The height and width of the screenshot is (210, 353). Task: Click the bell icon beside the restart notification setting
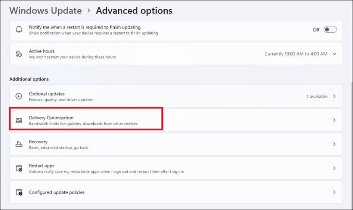click(19, 29)
